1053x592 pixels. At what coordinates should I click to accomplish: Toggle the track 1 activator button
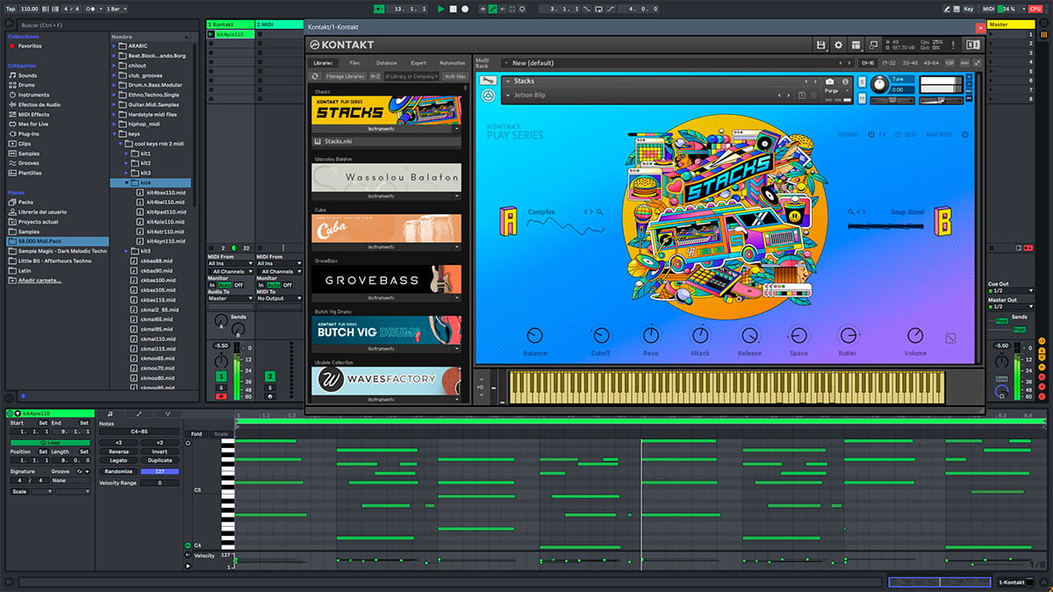click(221, 376)
